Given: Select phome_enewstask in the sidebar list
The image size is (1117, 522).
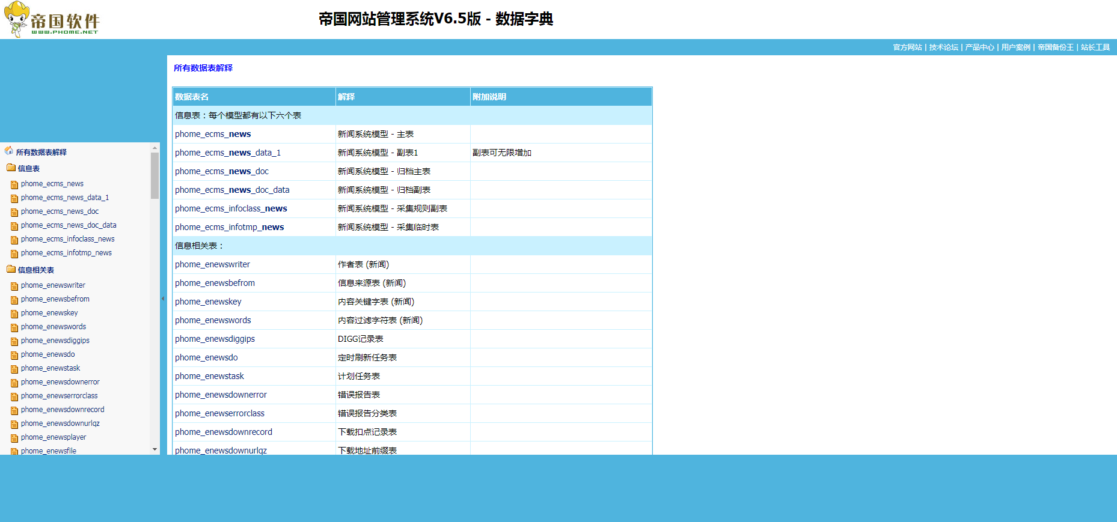Looking at the screenshot, I should pos(50,368).
